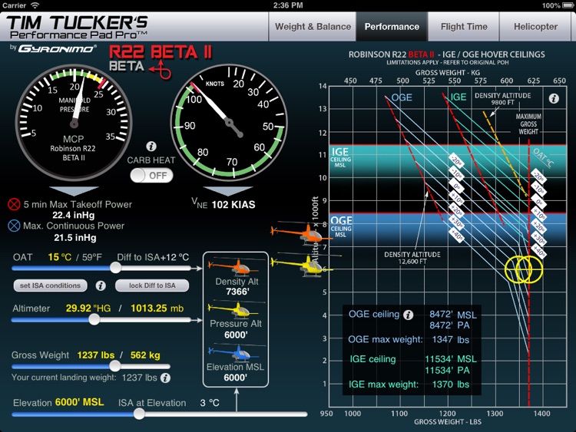Select the Performance tab
Viewport: 576px width, 432px height.
point(392,26)
